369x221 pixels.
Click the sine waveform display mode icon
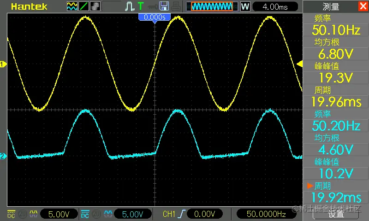72,6
